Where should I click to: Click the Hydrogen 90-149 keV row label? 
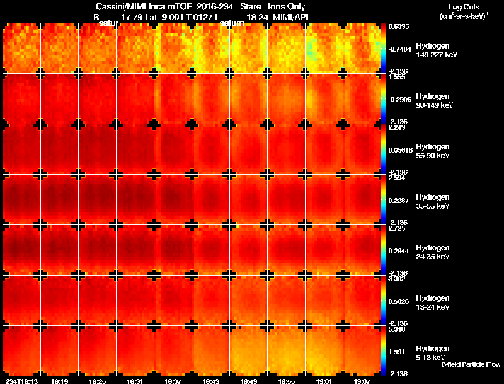[435, 101]
